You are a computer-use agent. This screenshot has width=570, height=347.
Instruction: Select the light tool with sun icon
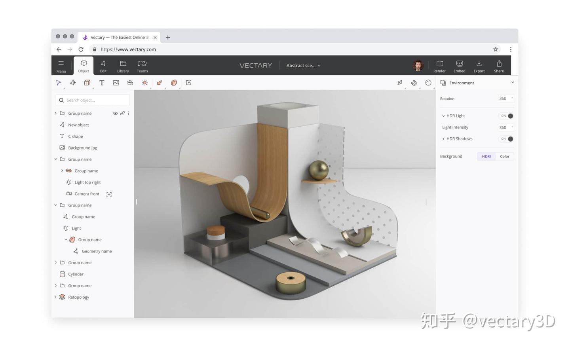[144, 83]
